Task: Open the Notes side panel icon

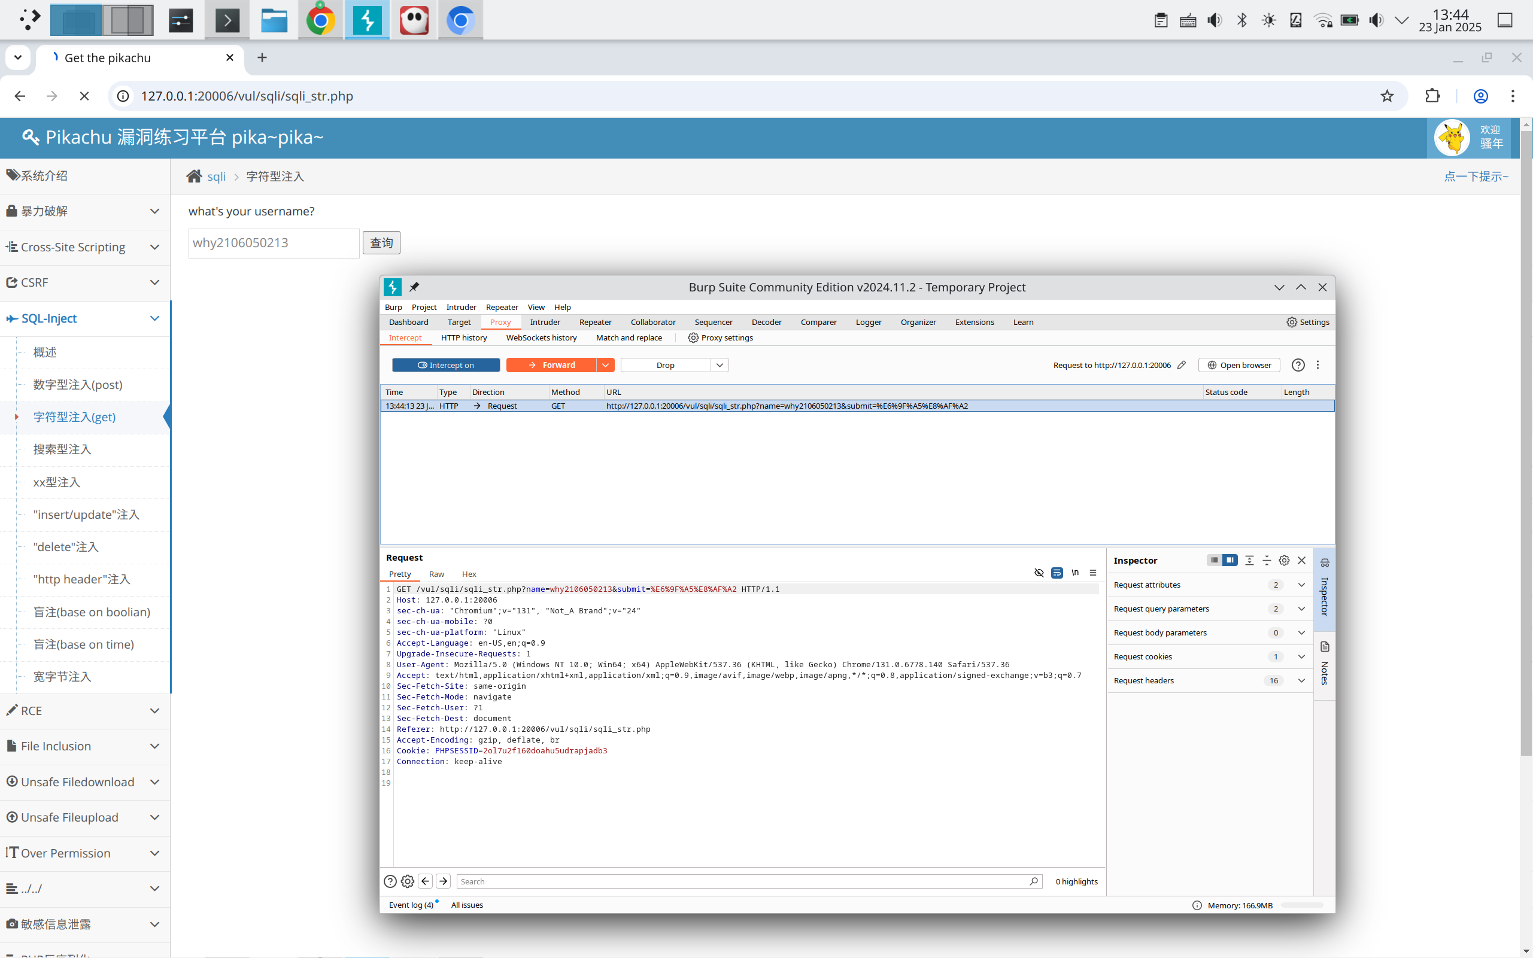Action: (1325, 663)
